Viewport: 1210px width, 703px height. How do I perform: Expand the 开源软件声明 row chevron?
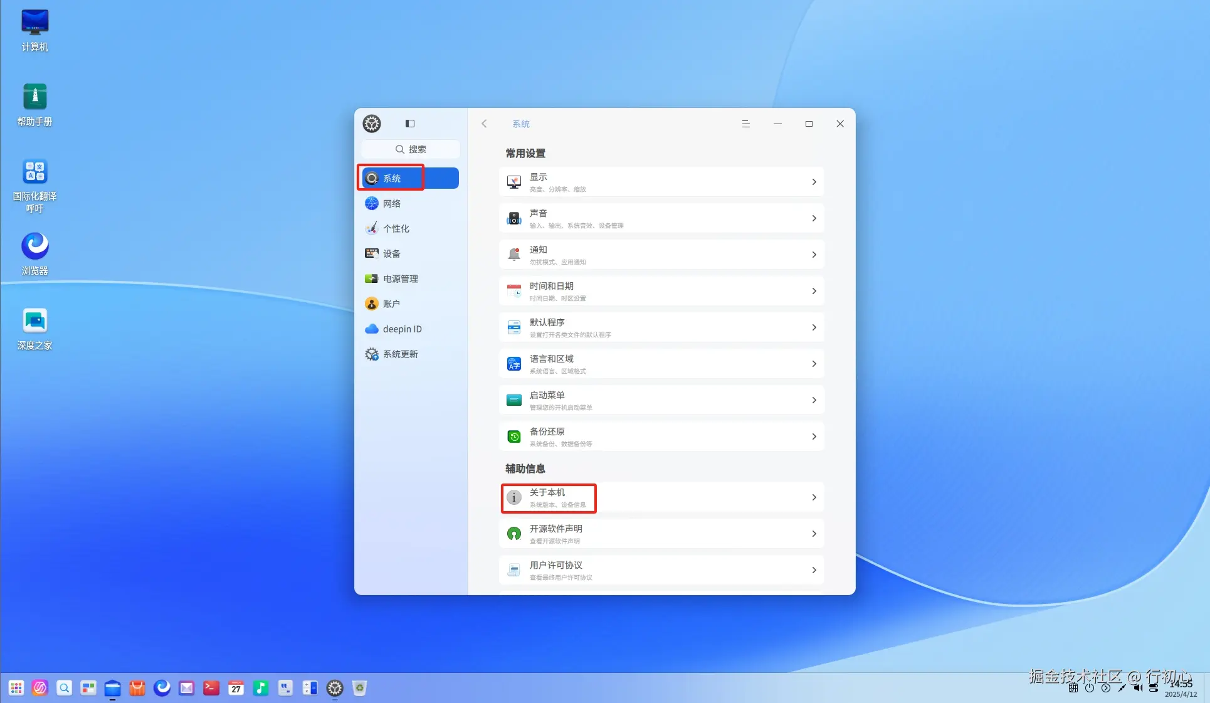(x=814, y=534)
